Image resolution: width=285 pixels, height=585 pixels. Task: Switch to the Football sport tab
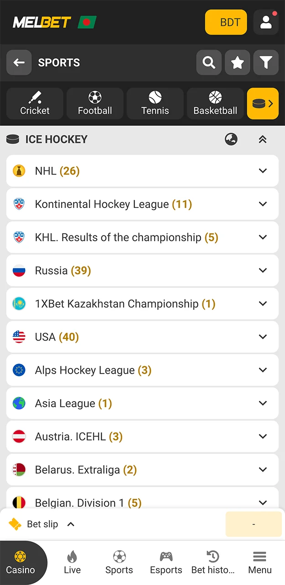coord(95,103)
